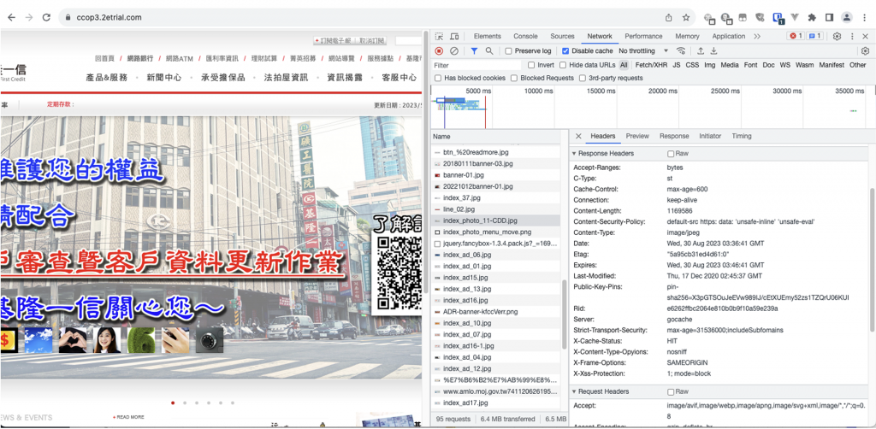Tick Has blocked cookies checkbox
The image size is (876, 429).
(438, 78)
